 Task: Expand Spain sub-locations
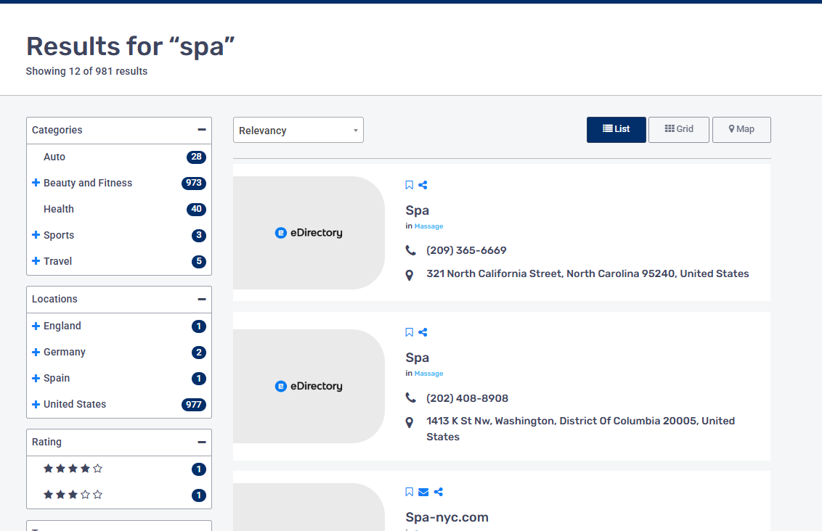(36, 378)
